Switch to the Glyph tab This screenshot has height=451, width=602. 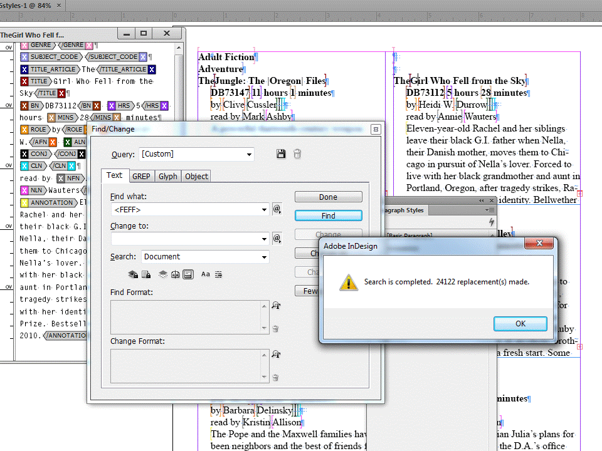pyautogui.click(x=168, y=176)
